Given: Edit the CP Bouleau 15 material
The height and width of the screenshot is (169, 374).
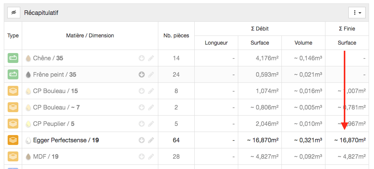Looking at the screenshot, I should point(151,91).
